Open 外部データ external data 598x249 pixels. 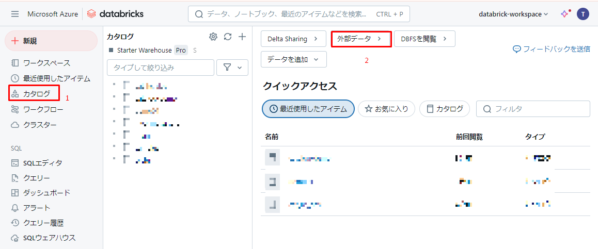click(x=361, y=39)
